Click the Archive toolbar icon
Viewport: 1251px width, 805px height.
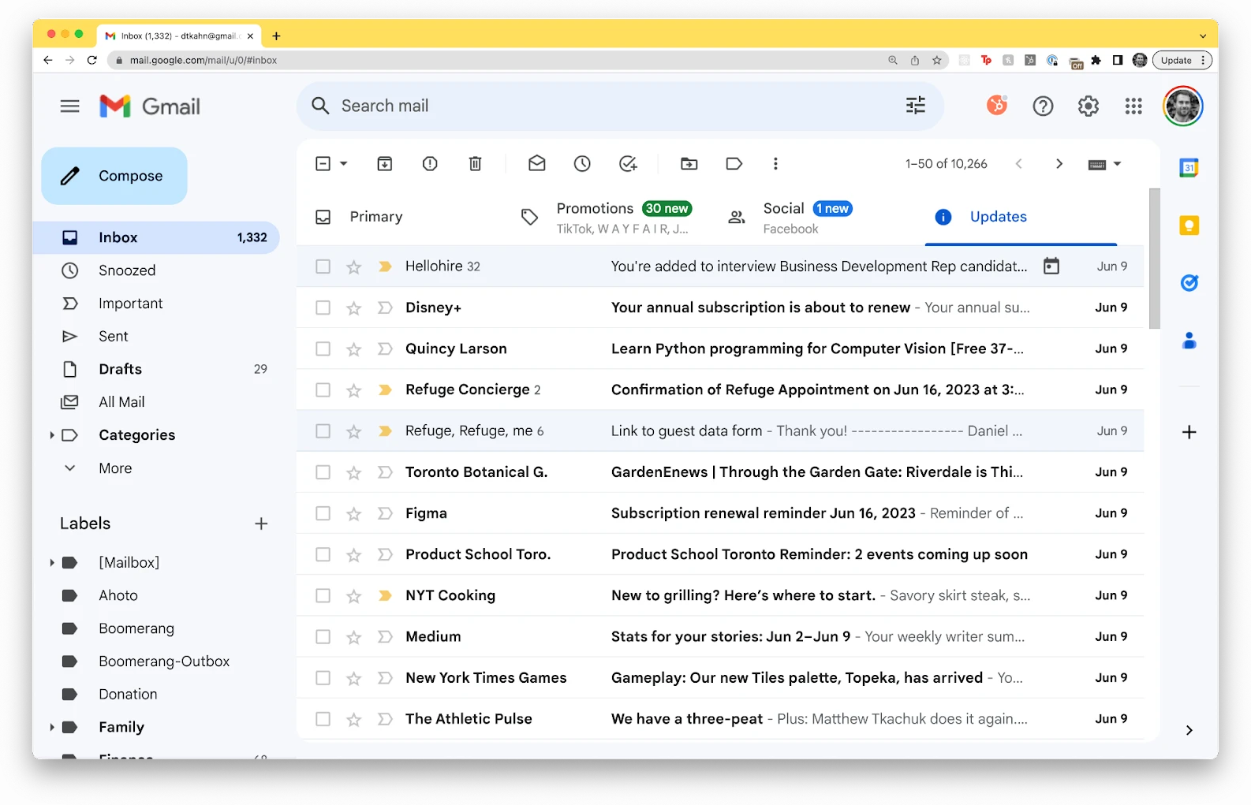coord(384,164)
